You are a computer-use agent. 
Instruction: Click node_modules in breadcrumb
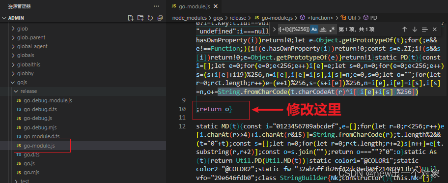pos(190,18)
